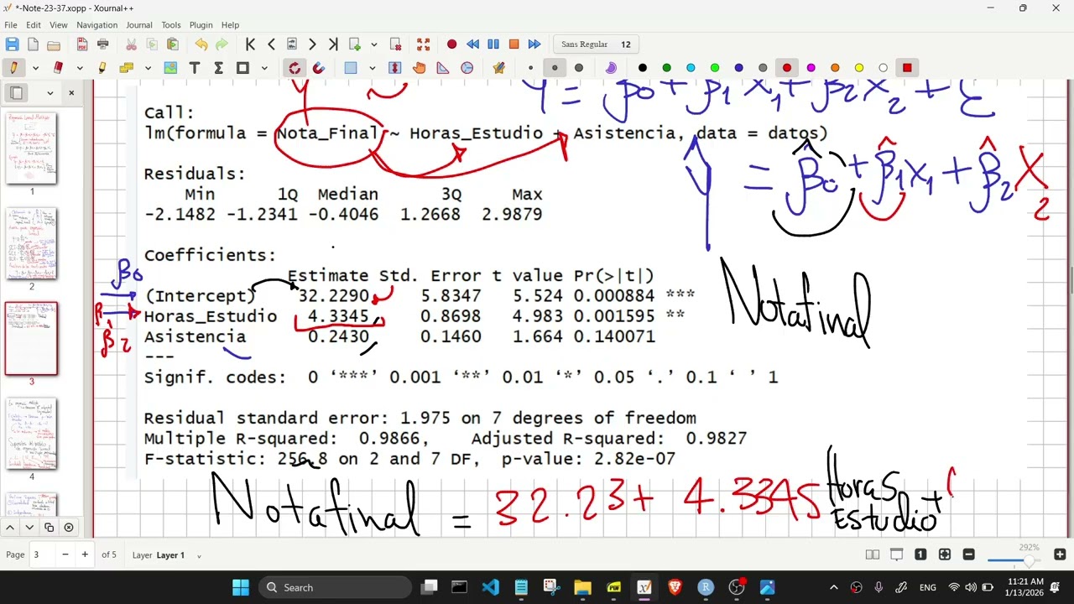The height and width of the screenshot is (604, 1074).
Task: Select the Eraser tool
Action: click(58, 68)
